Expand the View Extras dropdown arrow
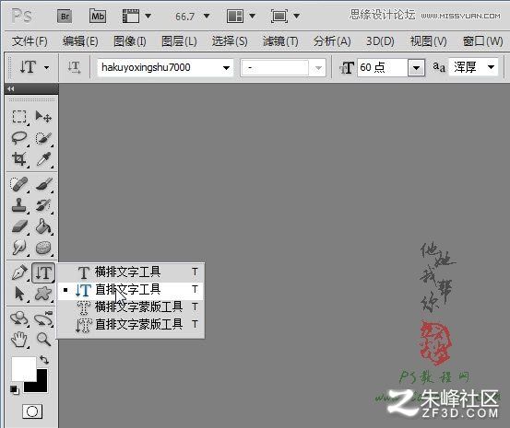The image size is (510, 428). tap(148, 16)
